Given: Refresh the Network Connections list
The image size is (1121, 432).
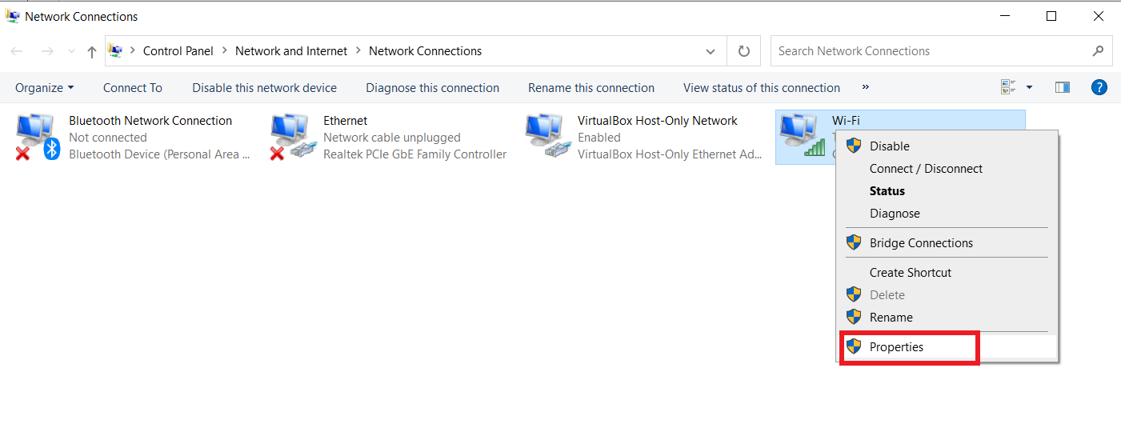Looking at the screenshot, I should point(743,51).
